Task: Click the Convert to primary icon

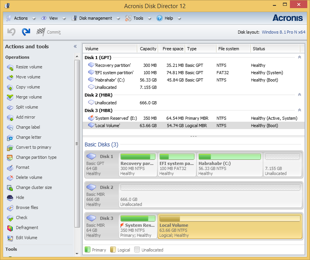Action: (x=10, y=148)
